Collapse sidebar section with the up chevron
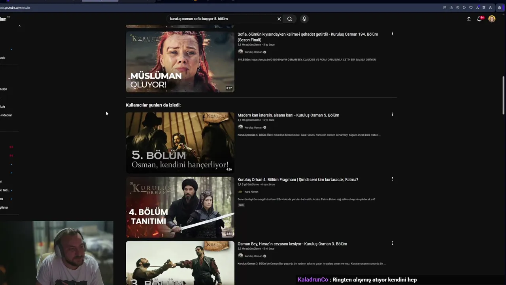 coord(19,26)
